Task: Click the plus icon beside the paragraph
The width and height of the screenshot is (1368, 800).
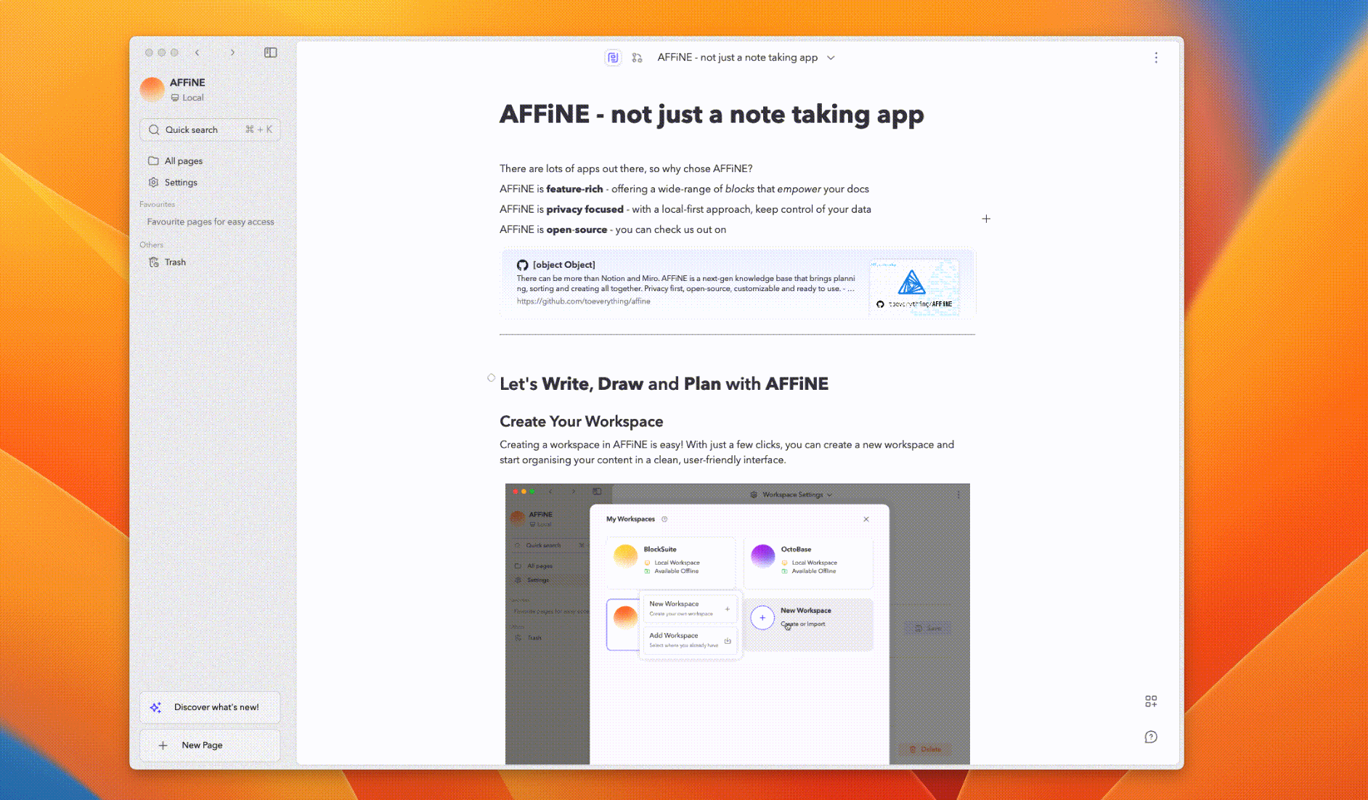Action: 986,219
